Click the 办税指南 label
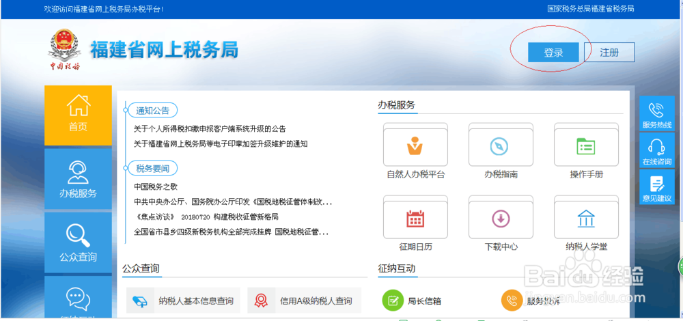683x321 pixels. point(501,175)
